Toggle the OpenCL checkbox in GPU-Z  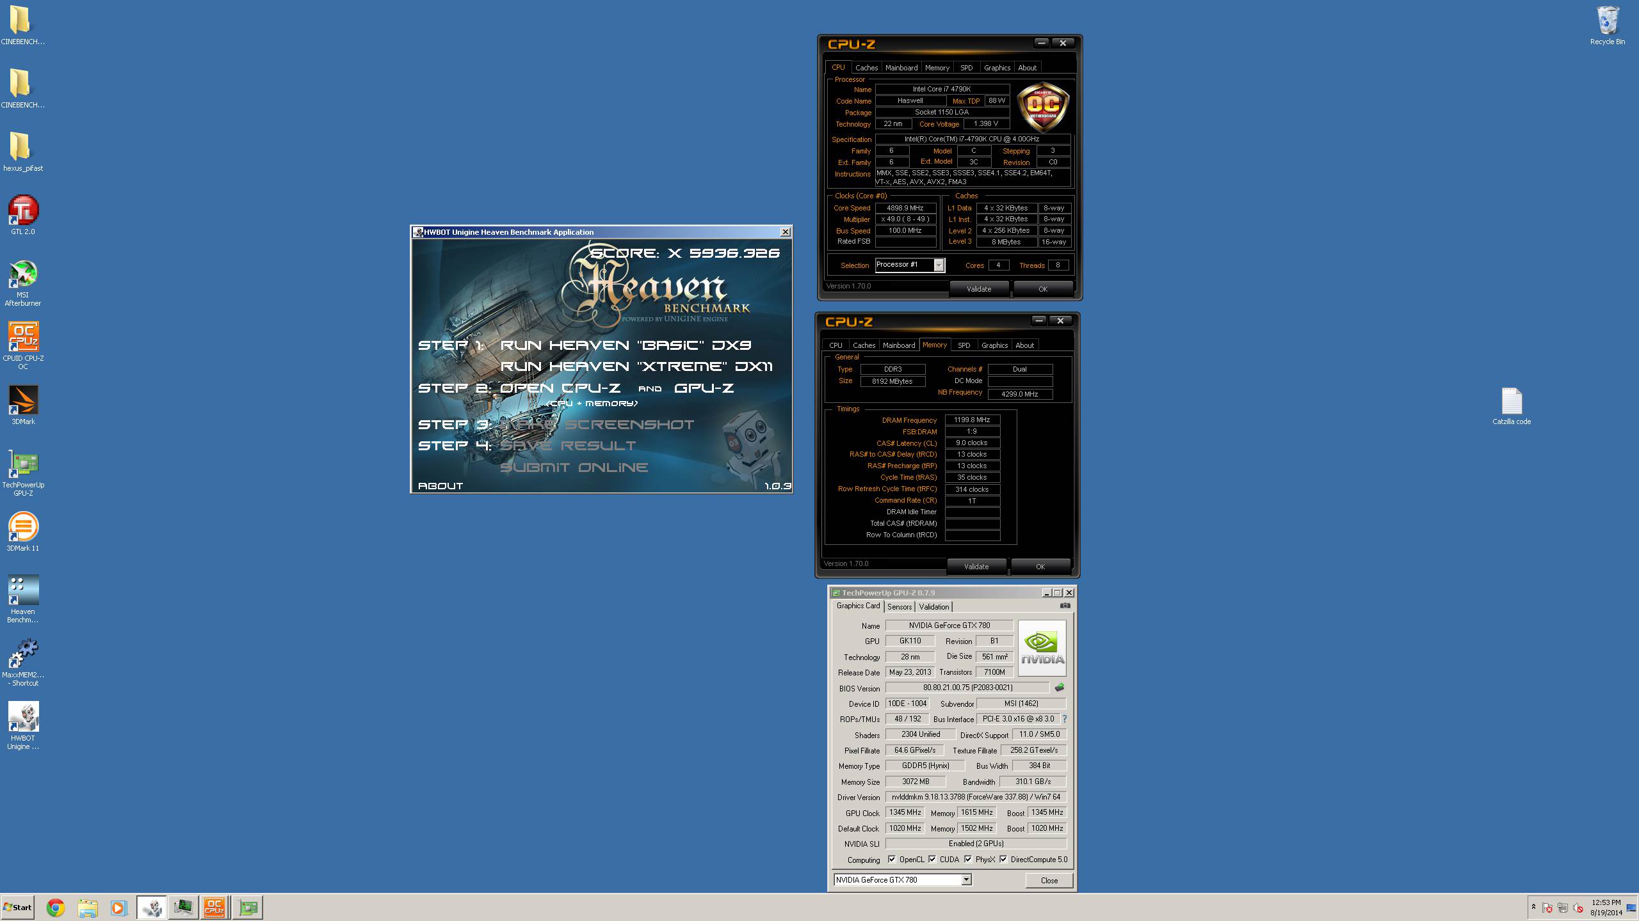pyautogui.click(x=892, y=859)
